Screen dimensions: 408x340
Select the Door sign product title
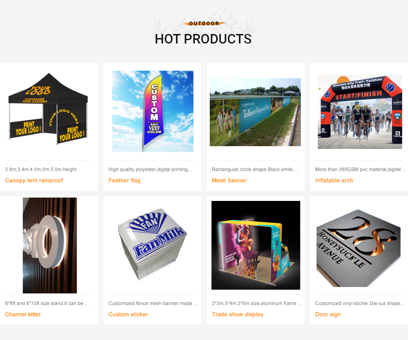tap(328, 314)
